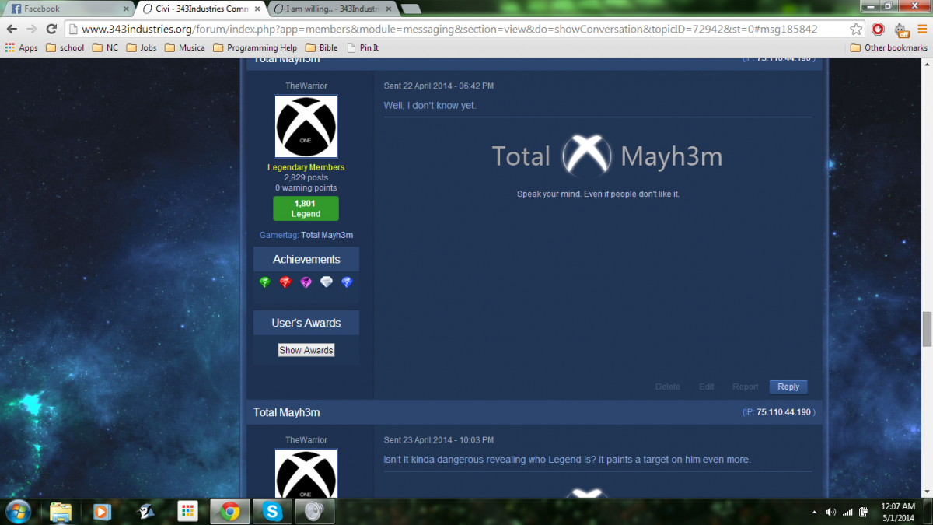The image size is (933, 525).
Task: Click the white diamond achievement icon
Action: (327, 282)
